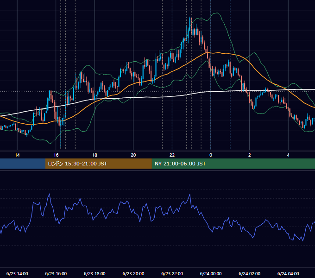Click the long lower wick candle after 16:00

[x=61, y=133]
